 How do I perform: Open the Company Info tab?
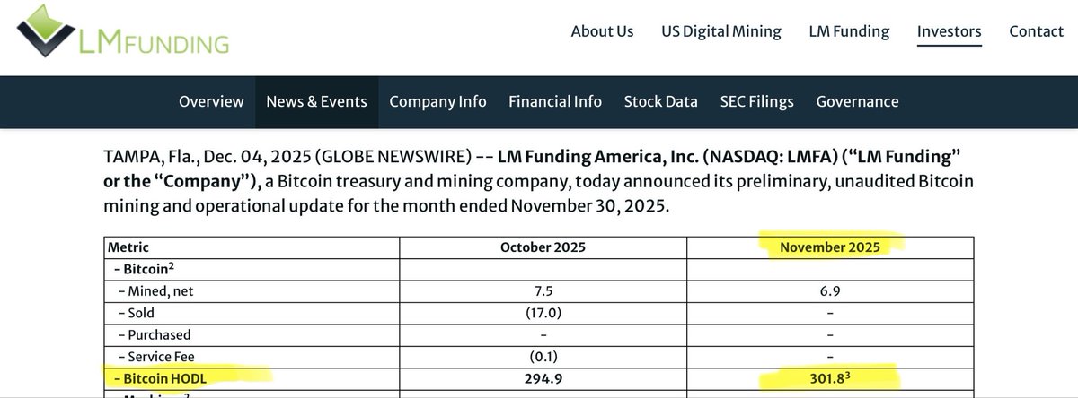click(437, 101)
